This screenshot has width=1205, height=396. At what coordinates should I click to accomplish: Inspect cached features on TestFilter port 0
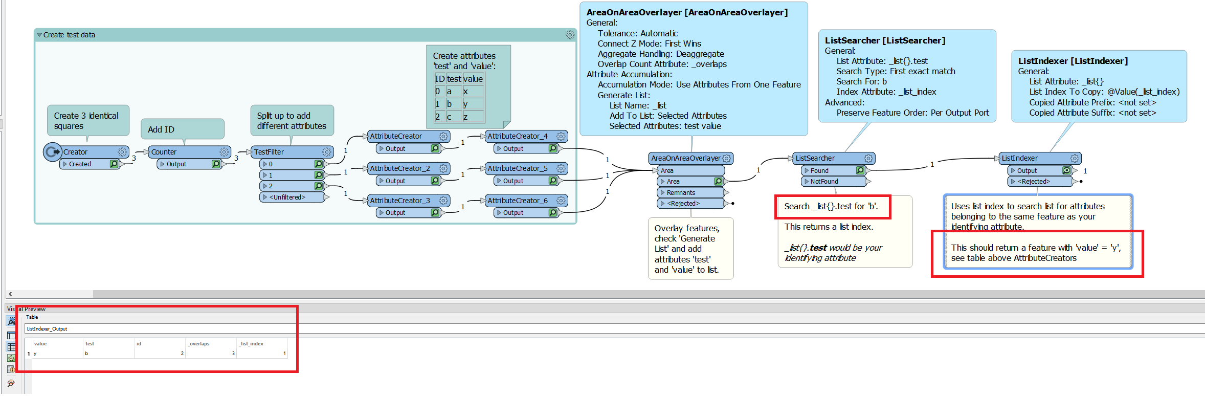point(319,164)
